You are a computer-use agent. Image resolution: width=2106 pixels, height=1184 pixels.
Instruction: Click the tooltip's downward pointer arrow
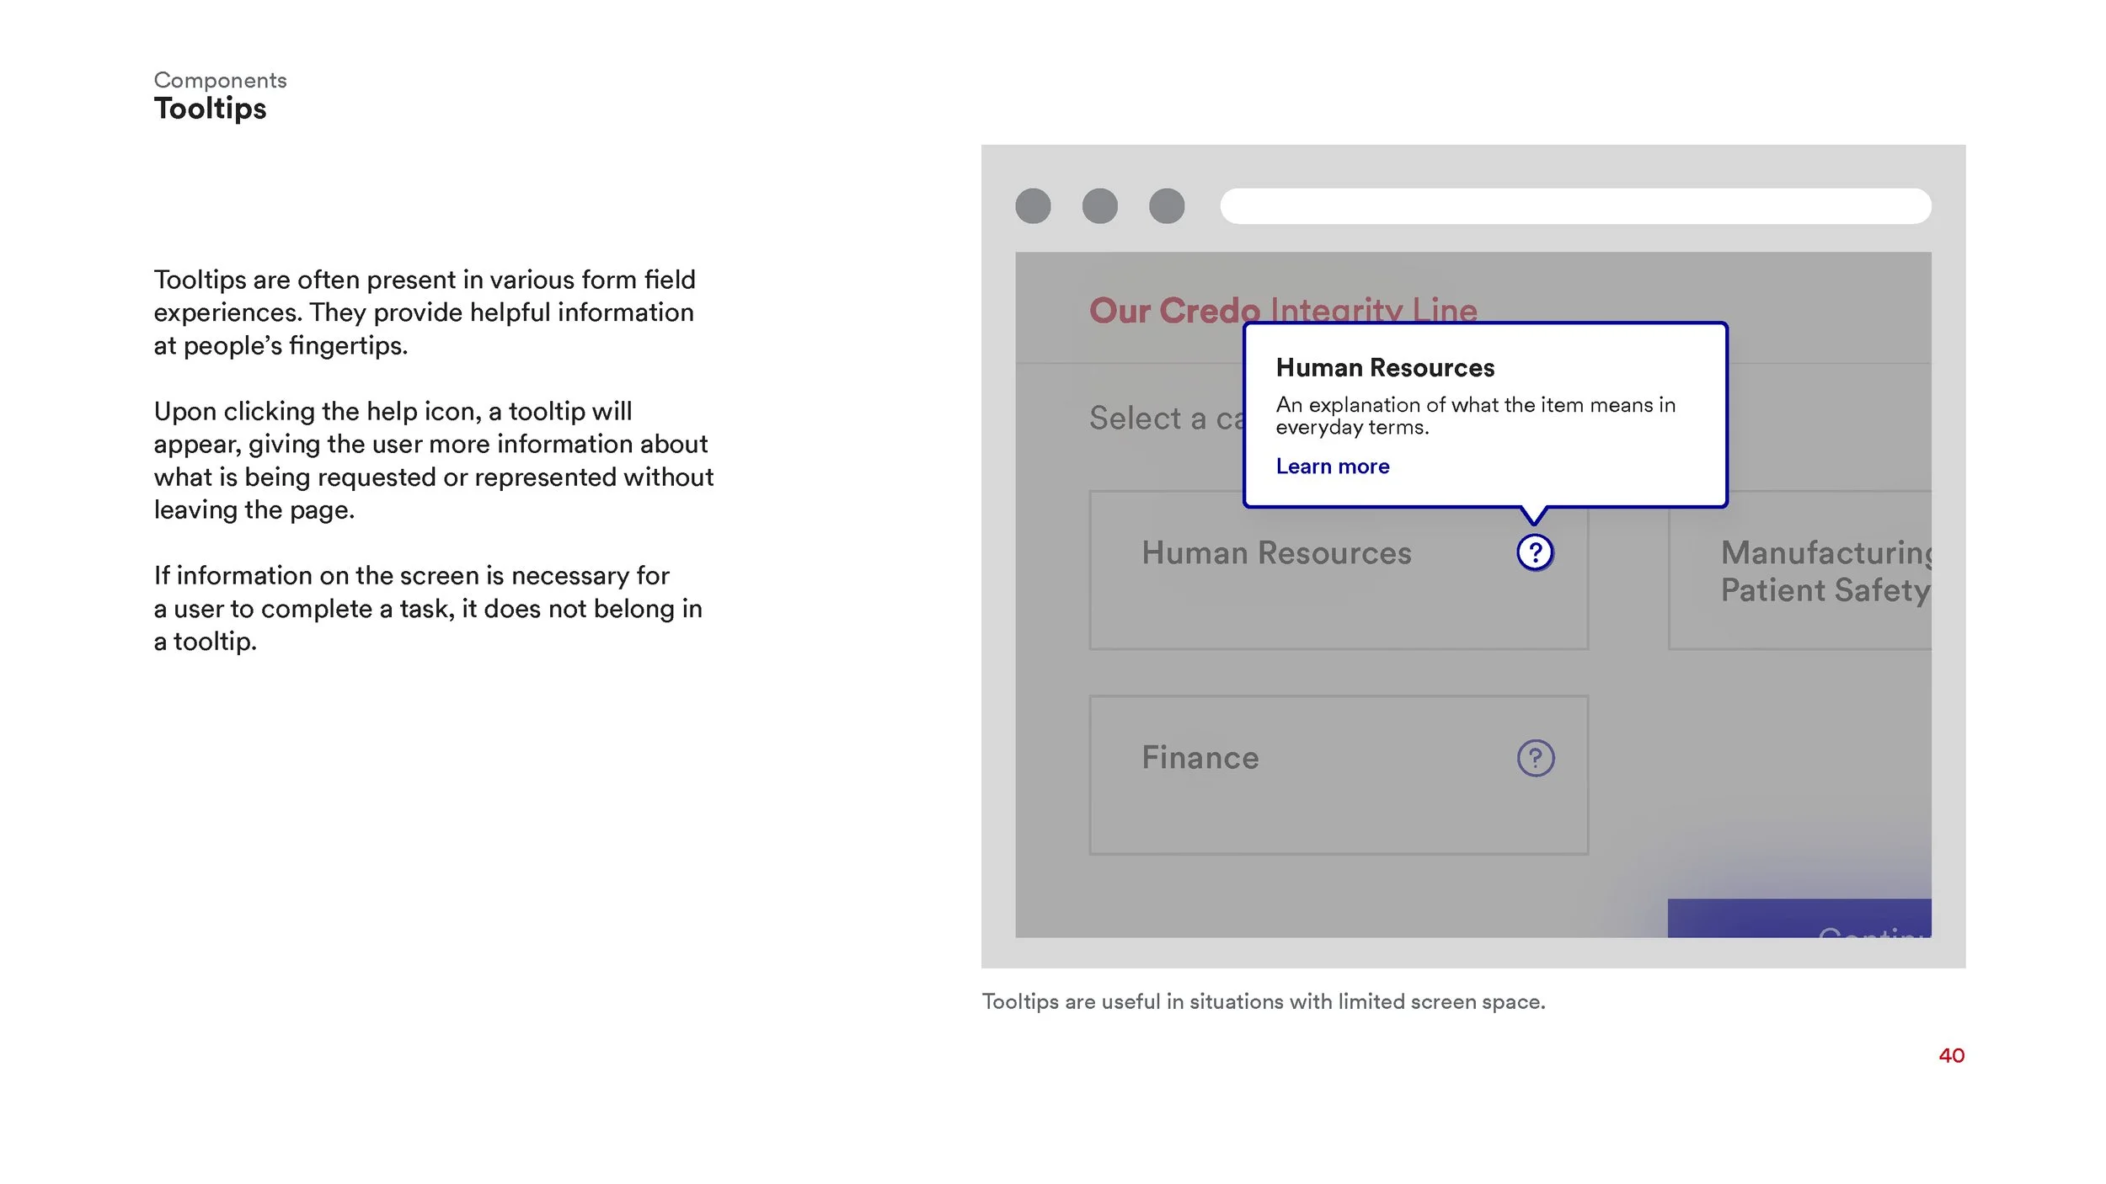[x=1534, y=514]
